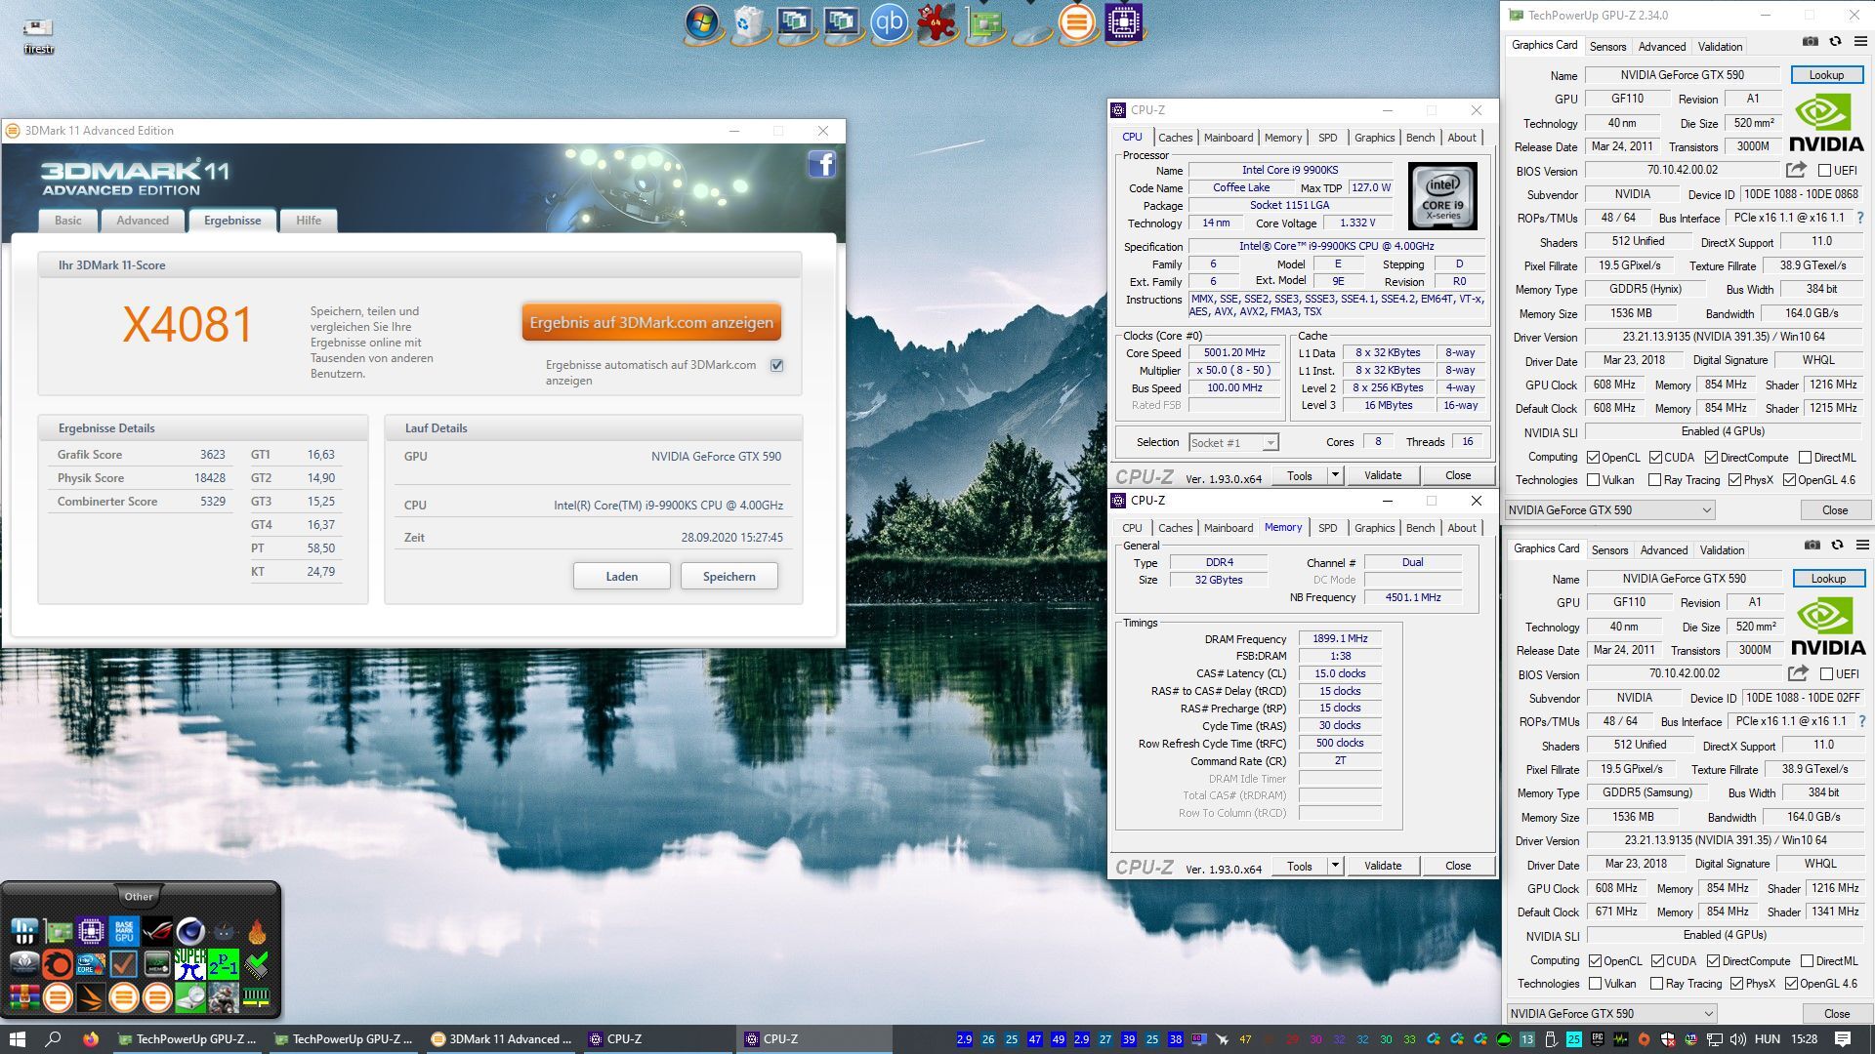Click the GPU Name field in upper GPU-Z

tap(1682, 75)
